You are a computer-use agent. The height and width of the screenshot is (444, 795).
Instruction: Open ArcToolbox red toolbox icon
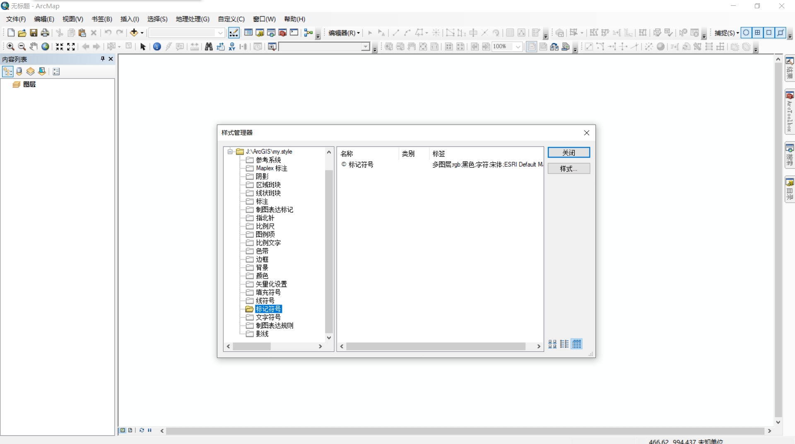(x=283, y=33)
